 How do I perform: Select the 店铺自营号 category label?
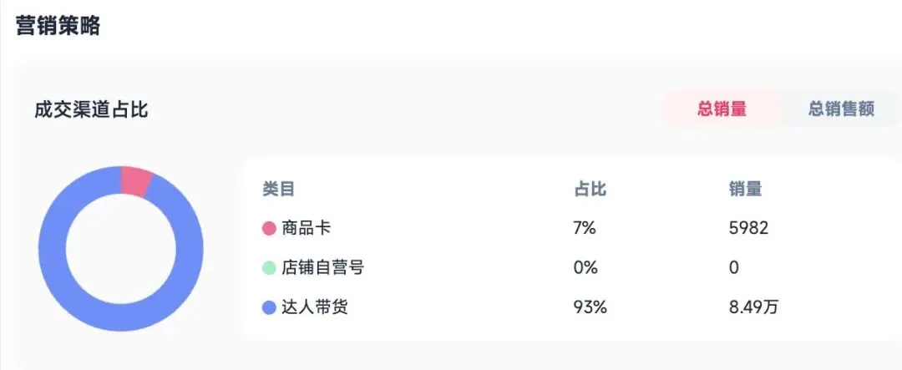(x=322, y=268)
